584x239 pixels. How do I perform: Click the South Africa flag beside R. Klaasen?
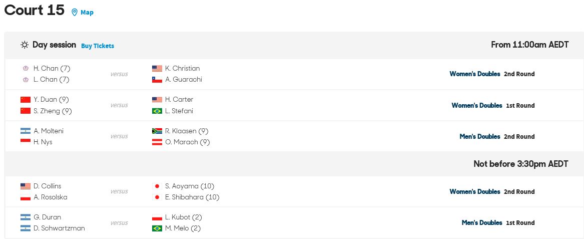click(x=157, y=131)
